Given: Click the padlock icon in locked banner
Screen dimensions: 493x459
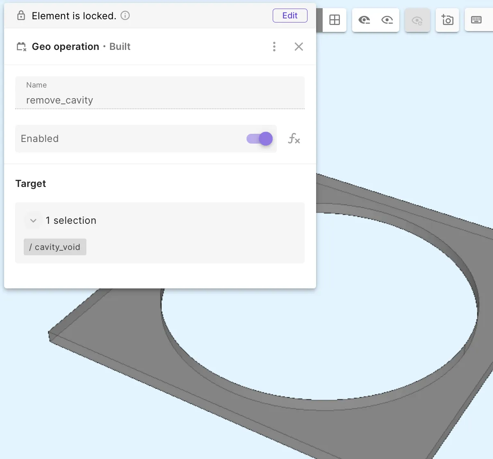Looking at the screenshot, I should pyautogui.click(x=21, y=16).
